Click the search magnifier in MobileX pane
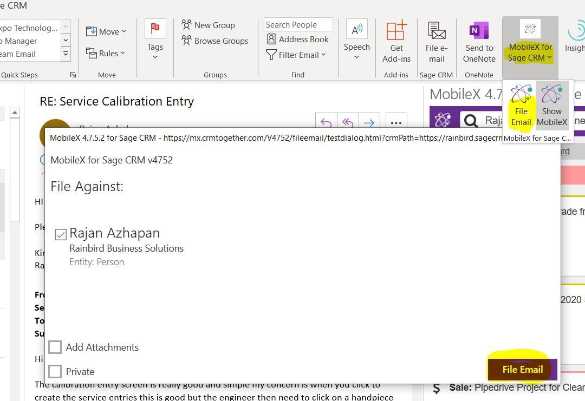Viewport: 585px width, 401px height. click(471, 120)
